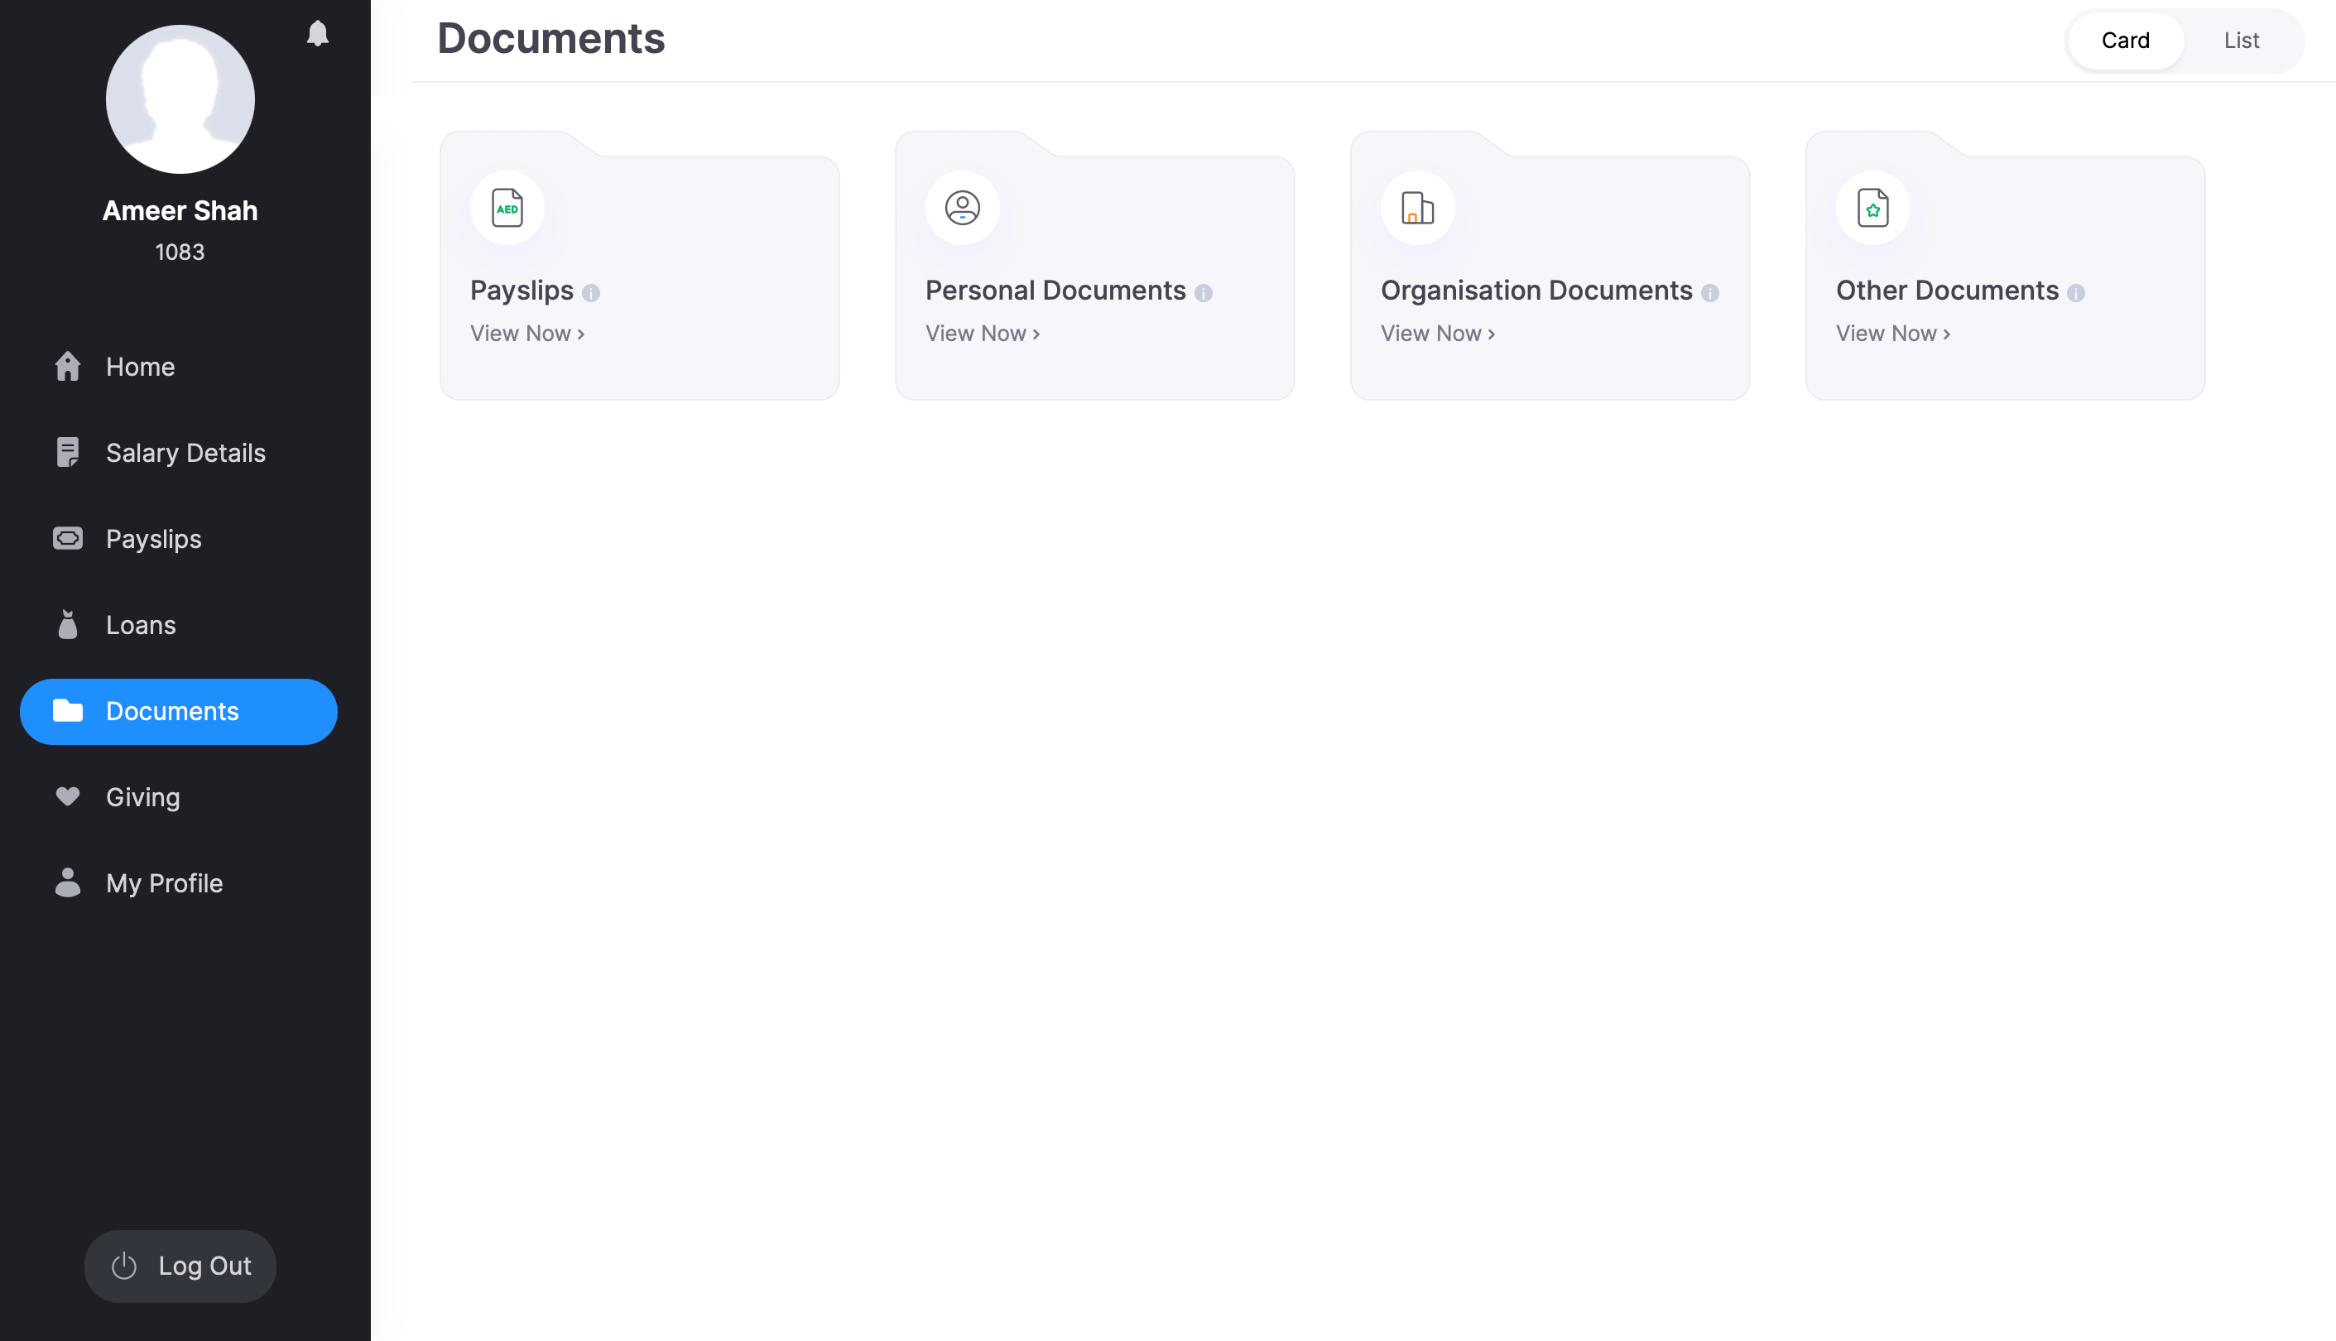The image size is (2336, 1341).
Task: Click info icon beside Organisation Documents
Action: (x=1710, y=293)
